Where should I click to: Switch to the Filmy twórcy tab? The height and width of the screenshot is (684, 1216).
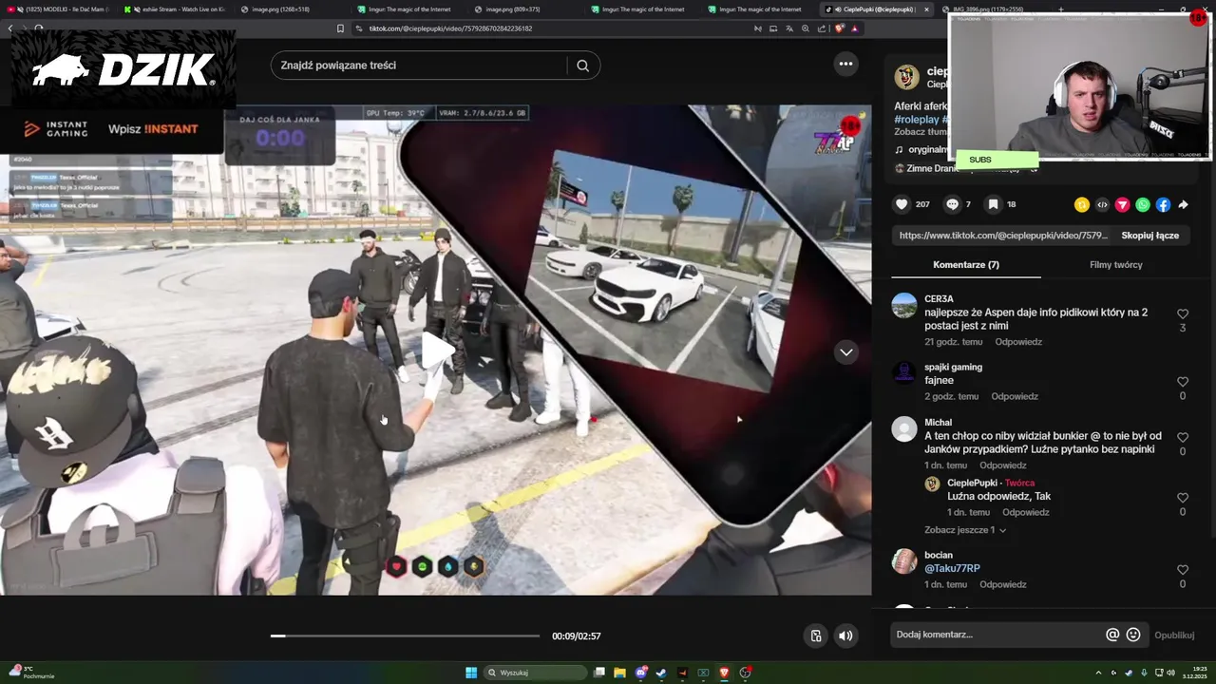[x=1116, y=265]
